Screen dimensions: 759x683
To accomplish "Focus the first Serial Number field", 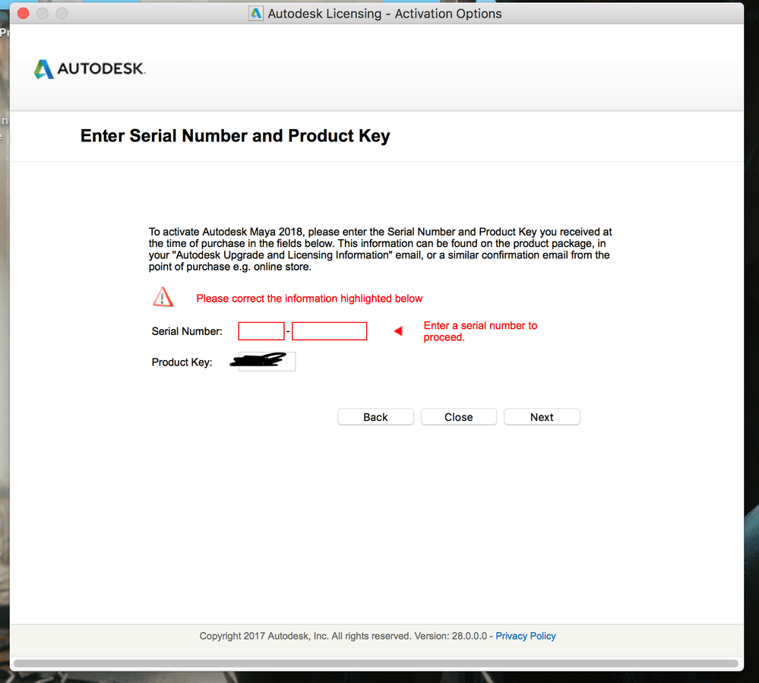I will click(261, 331).
